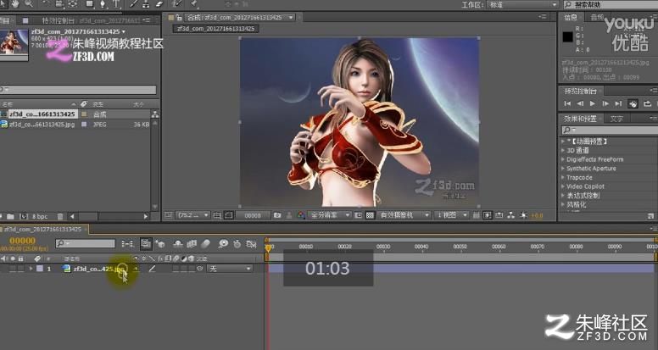Image resolution: width=658 pixels, height=350 pixels.
Task: Select the 信息 info tab
Action: 571,17
